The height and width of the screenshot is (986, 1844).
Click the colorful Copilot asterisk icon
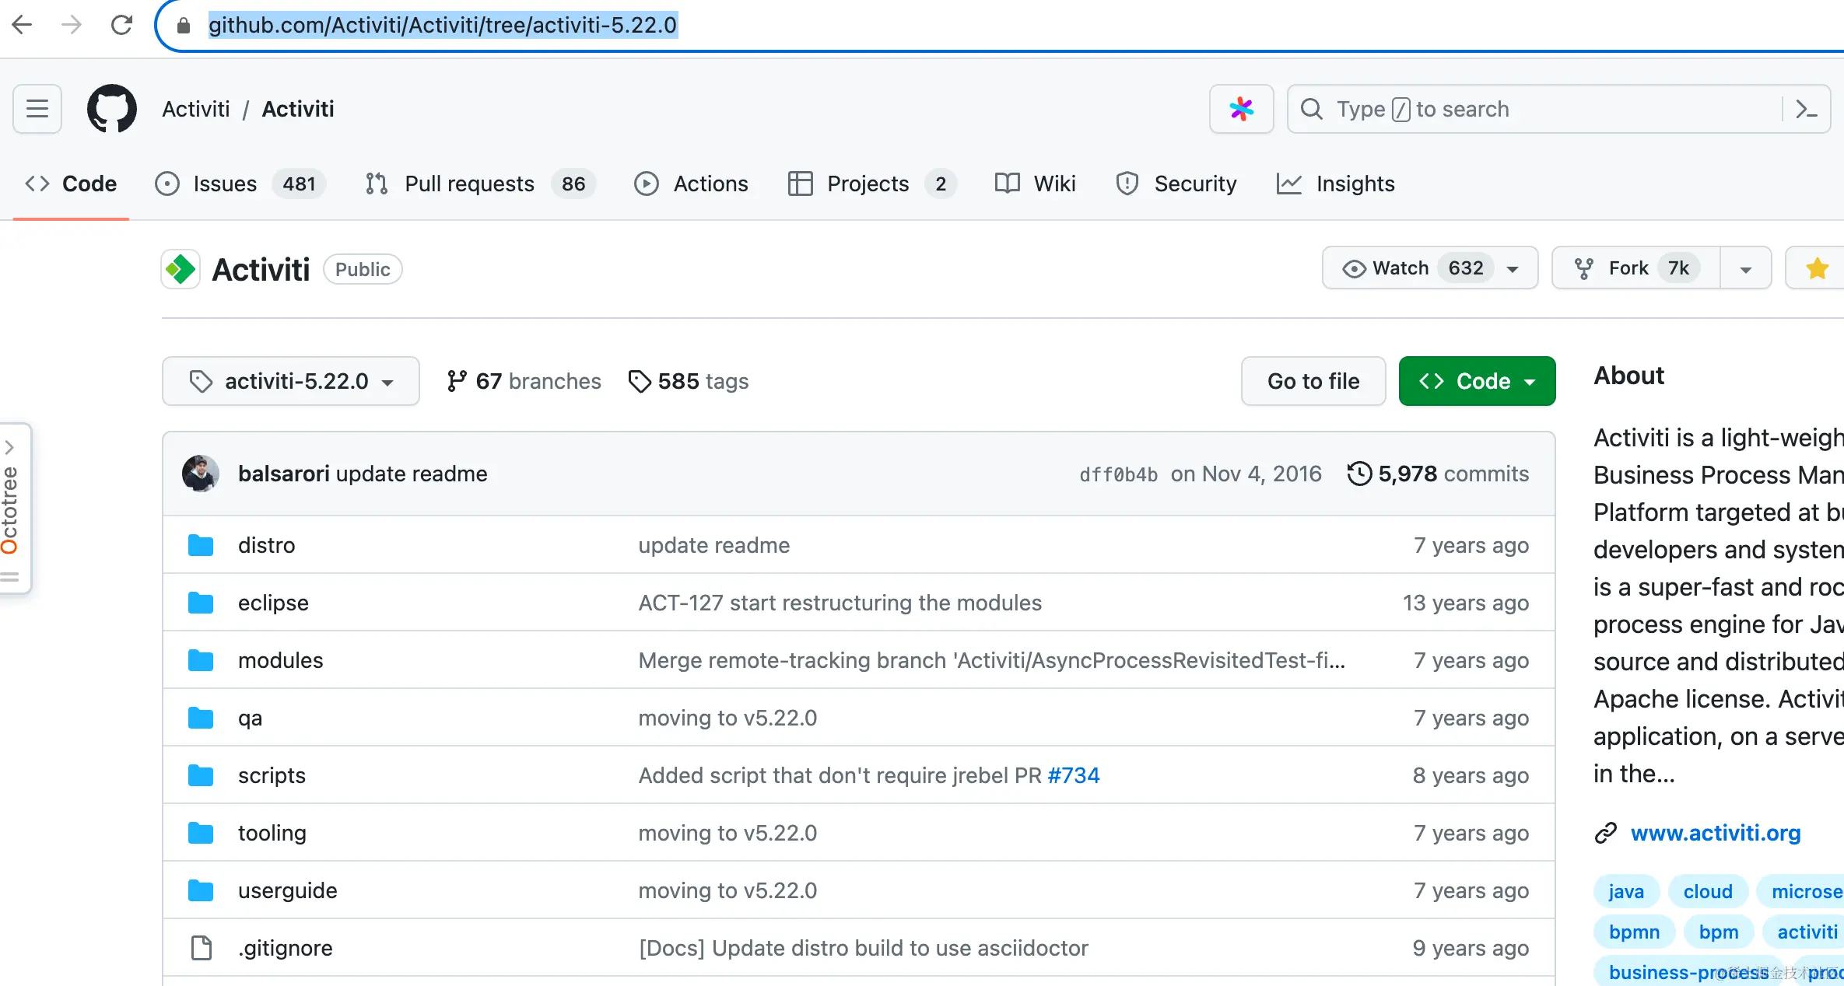tap(1241, 109)
